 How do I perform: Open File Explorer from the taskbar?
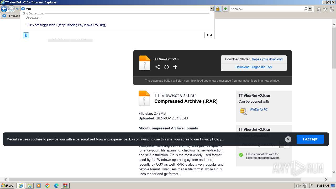click(x=30, y=186)
